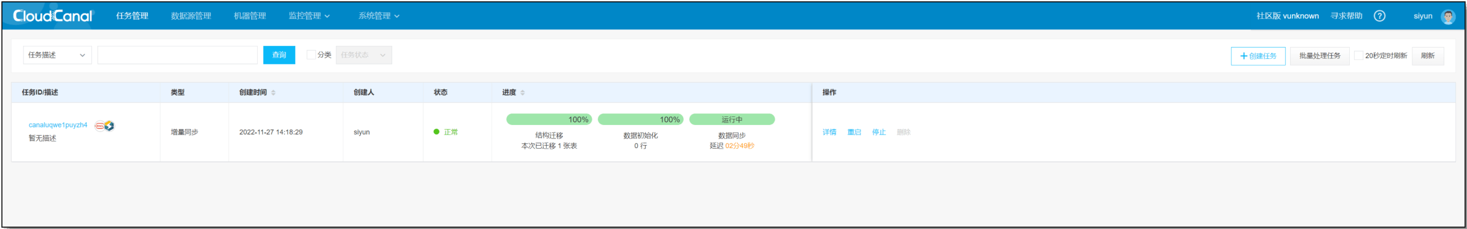Click the delay value 02分49秒
1467x229 pixels.
740,146
